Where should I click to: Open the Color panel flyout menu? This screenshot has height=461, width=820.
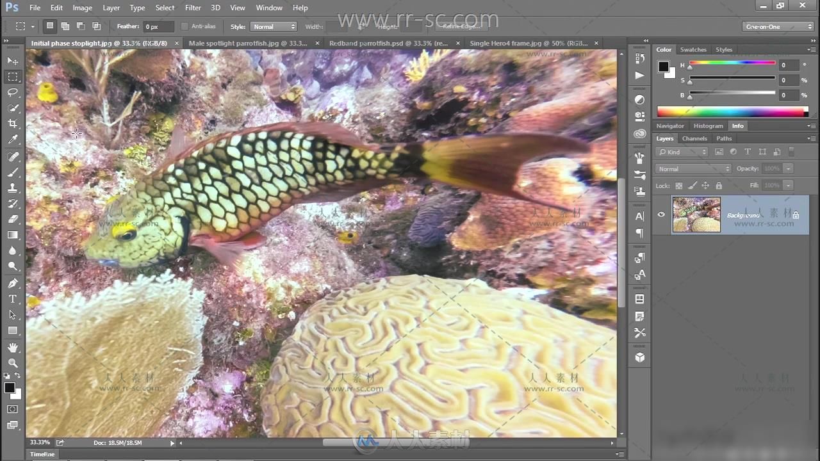pos(812,49)
